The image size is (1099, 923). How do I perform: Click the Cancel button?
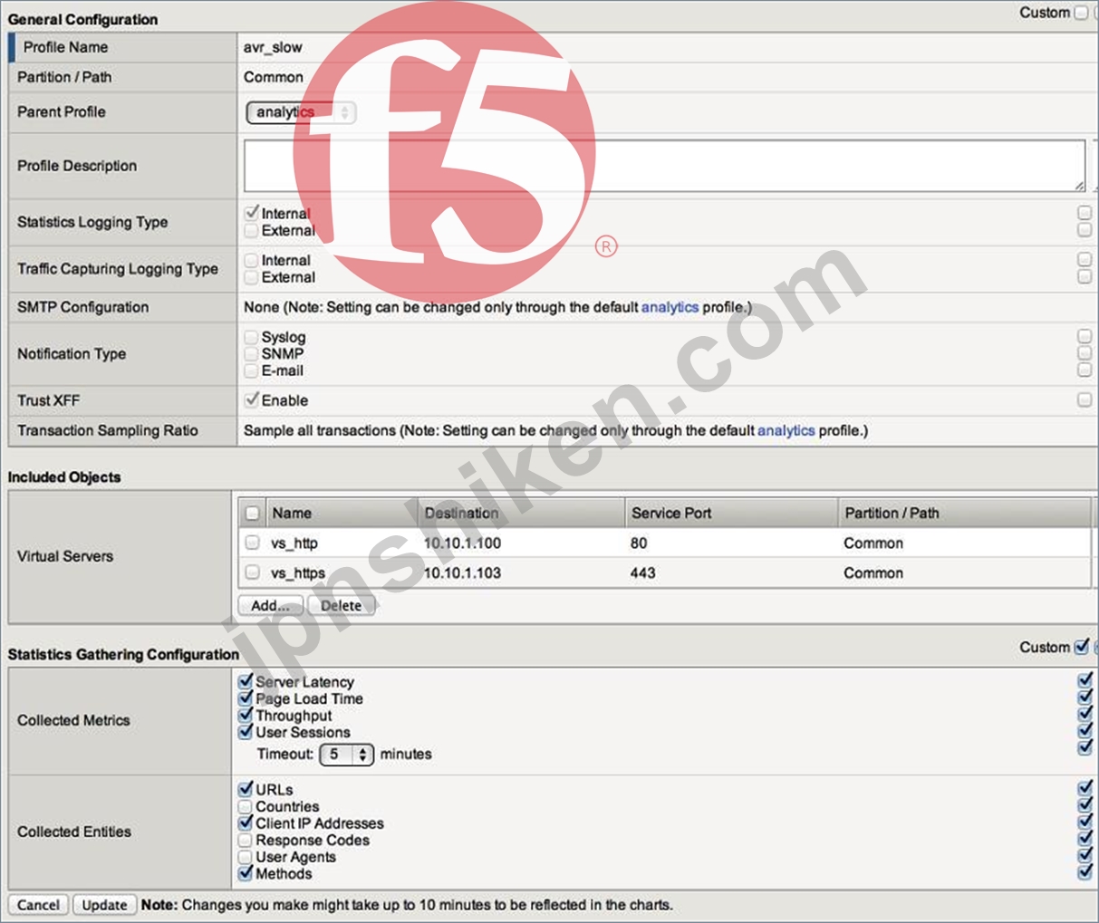coord(38,905)
